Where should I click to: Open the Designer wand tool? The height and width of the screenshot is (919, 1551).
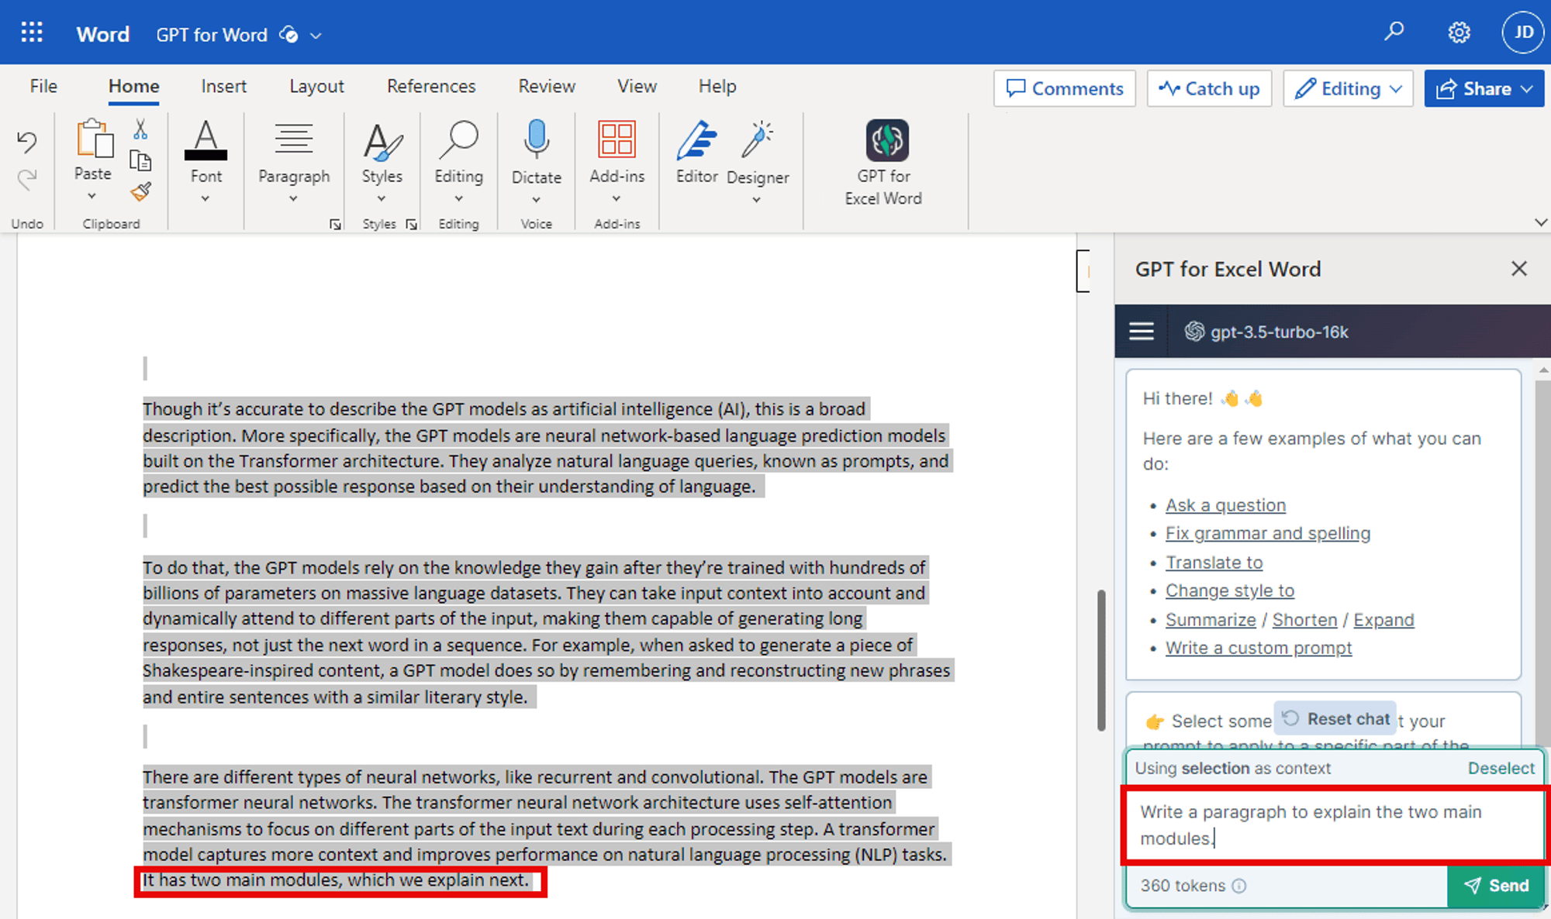click(758, 153)
